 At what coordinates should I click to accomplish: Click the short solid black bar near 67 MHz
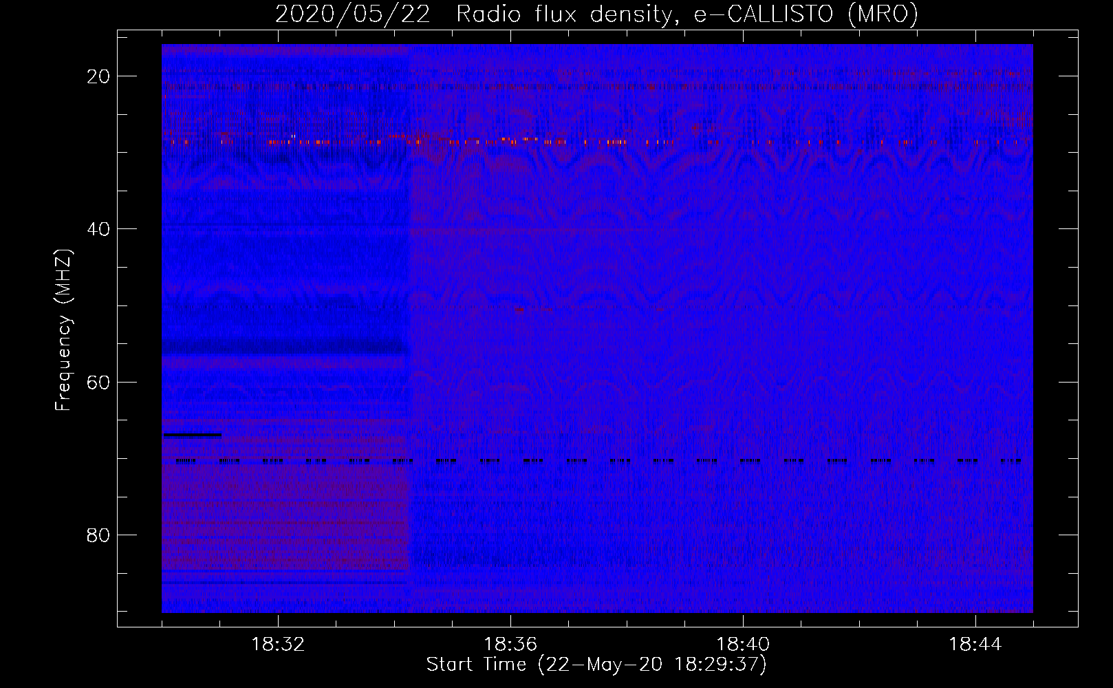point(193,435)
